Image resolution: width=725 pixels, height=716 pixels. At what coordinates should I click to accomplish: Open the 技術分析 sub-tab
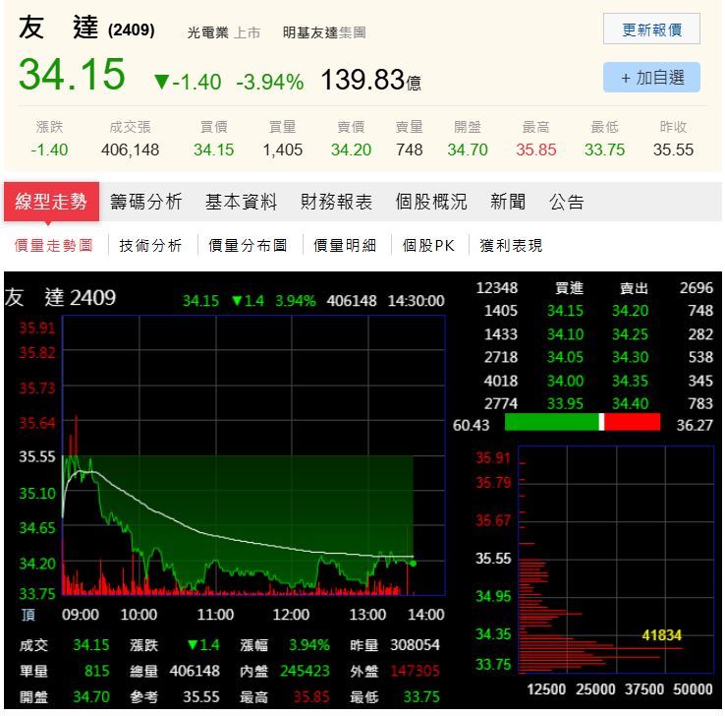[150, 245]
